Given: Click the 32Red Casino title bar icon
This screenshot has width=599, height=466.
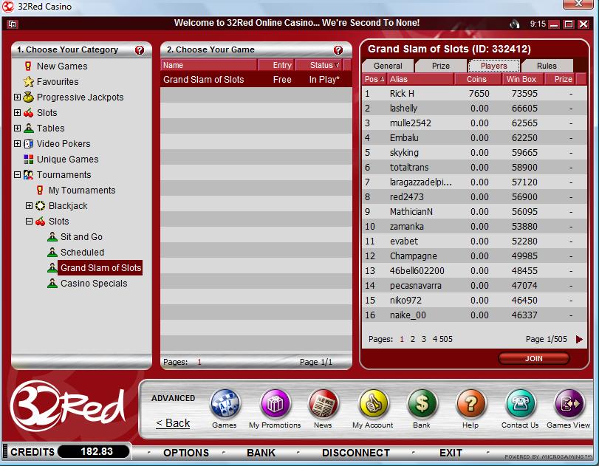Looking at the screenshot, I should click(x=8, y=7).
